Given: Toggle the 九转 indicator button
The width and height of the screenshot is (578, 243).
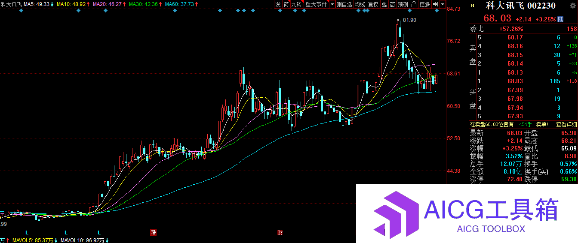Looking at the screenshot, I should (297, 4).
